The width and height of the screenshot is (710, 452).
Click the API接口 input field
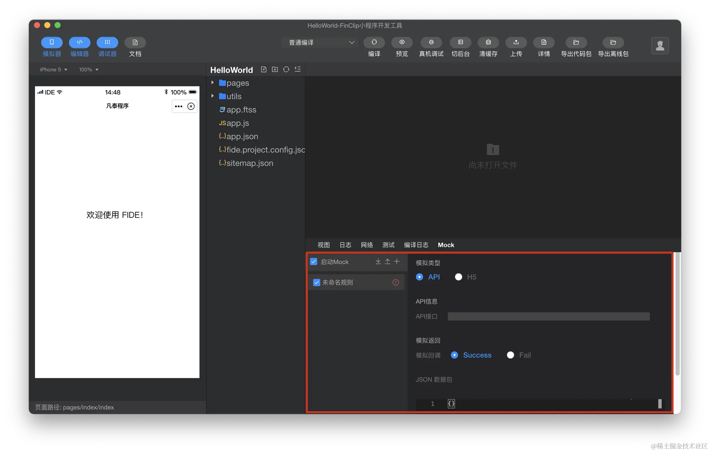tap(548, 316)
